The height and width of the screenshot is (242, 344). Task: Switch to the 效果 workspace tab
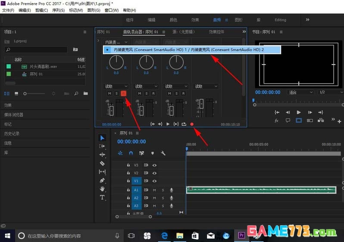click(x=195, y=20)
